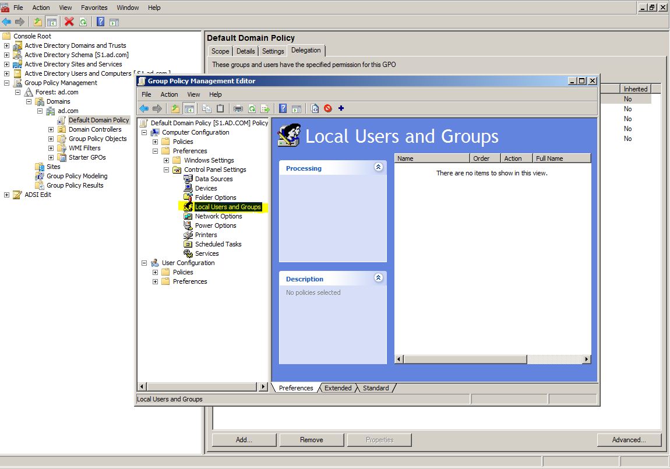
Task: Switch to the Scope tab
Action: [220, 51]
